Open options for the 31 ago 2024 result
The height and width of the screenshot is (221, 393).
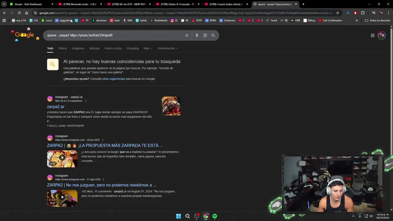tap(103, 180)
